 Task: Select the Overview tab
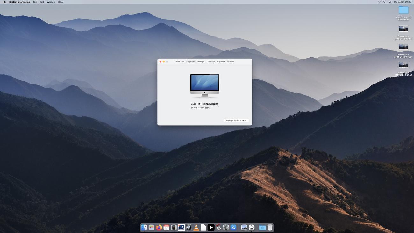[x=180, y=62]
